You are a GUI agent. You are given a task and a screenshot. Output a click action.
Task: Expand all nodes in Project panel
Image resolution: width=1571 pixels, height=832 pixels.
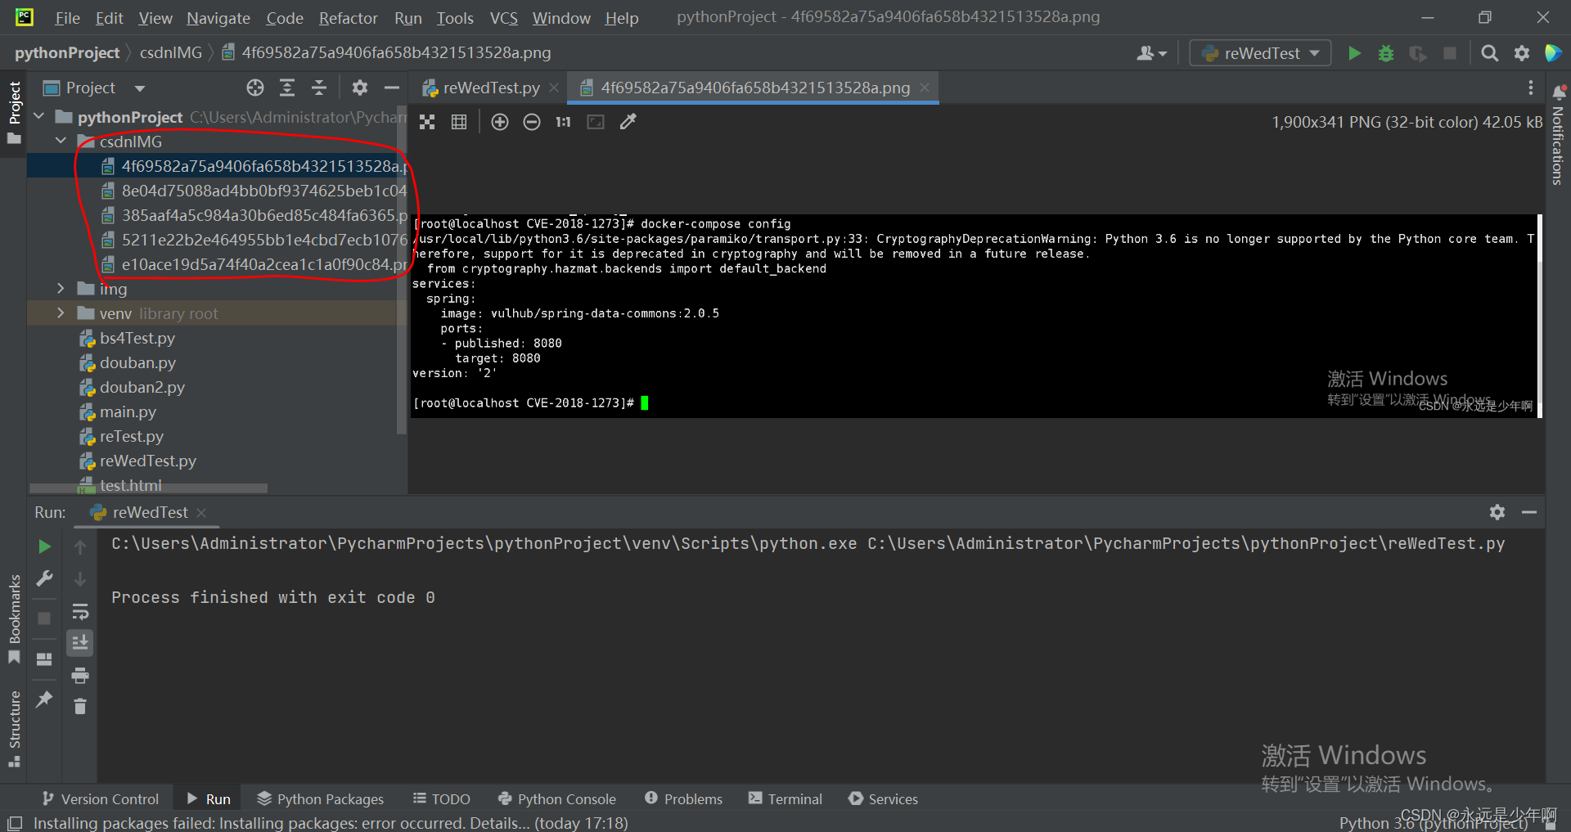287,88
